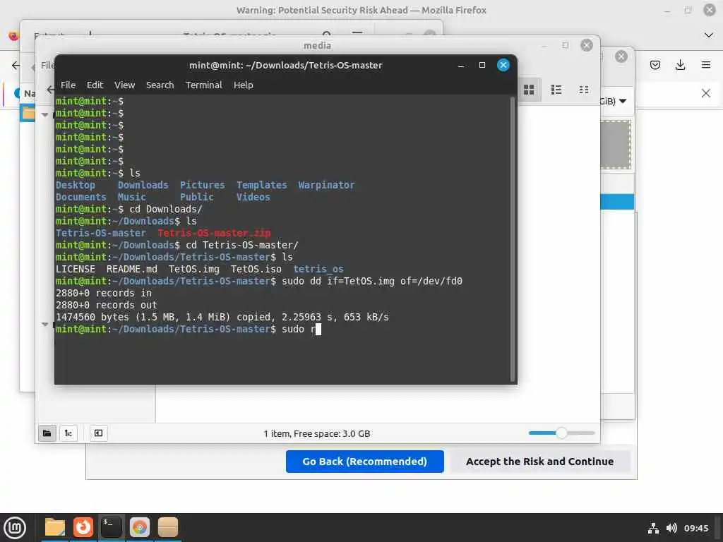Click the terminal vertical scrollbar
Image resolution: width=723 pixels, height=542 pixels.
coord(513,239)
